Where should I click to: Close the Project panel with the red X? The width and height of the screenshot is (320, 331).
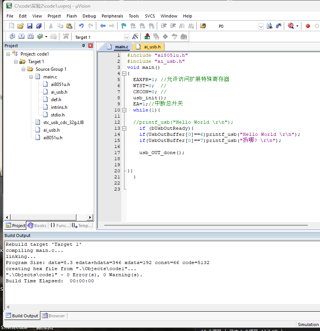pos(91,46)
